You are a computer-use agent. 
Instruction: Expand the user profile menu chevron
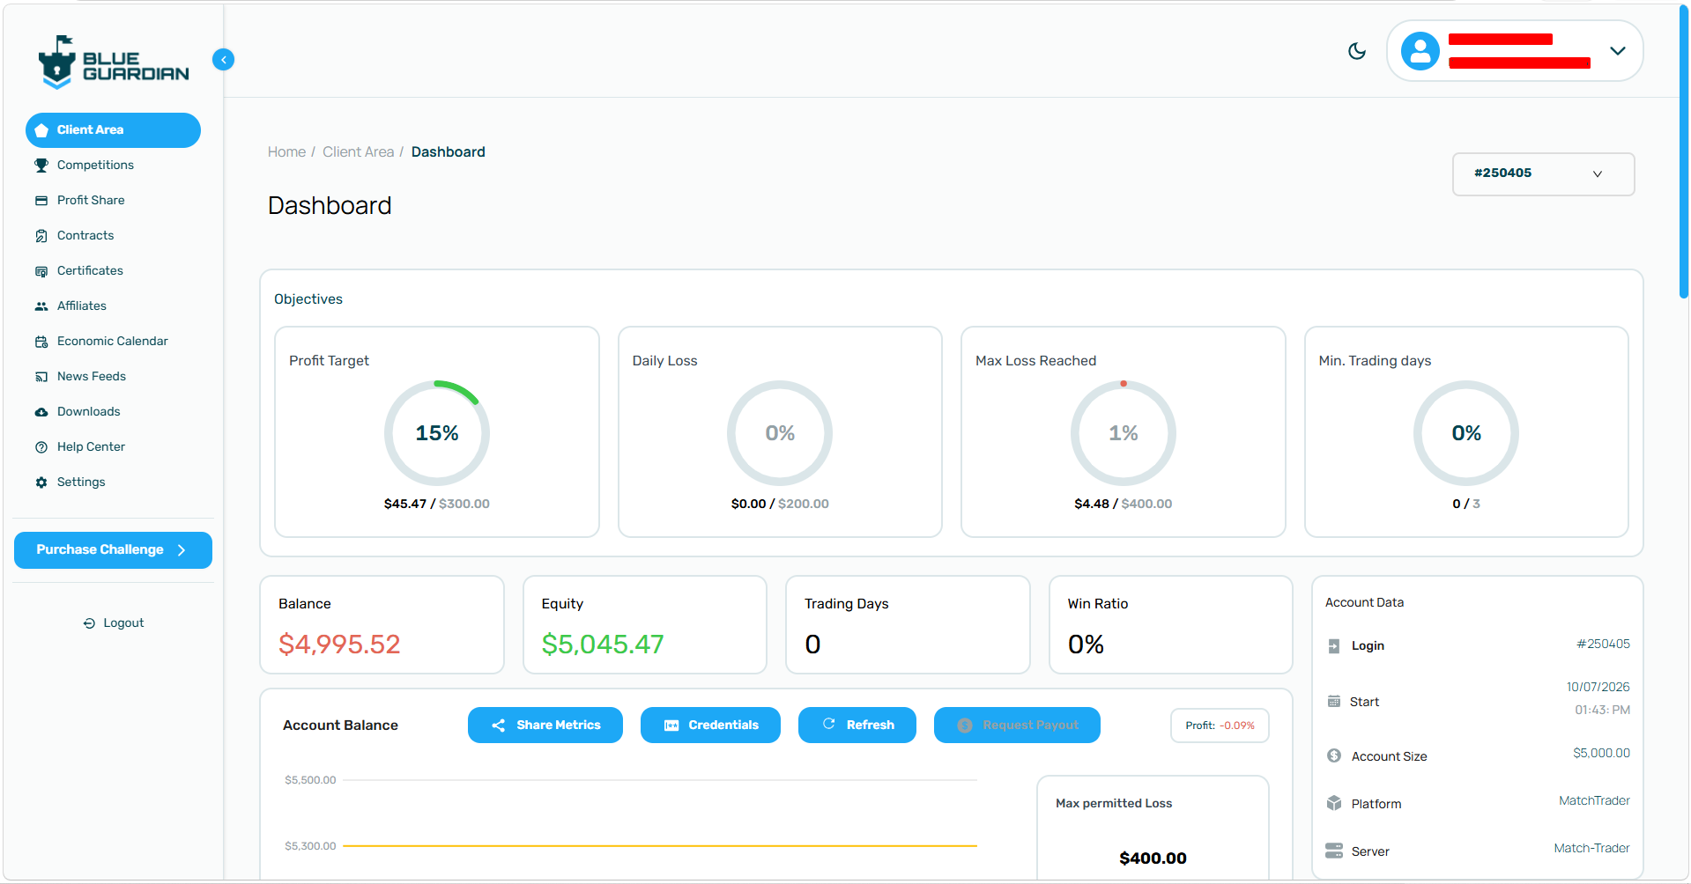(x=1617, y=51)
